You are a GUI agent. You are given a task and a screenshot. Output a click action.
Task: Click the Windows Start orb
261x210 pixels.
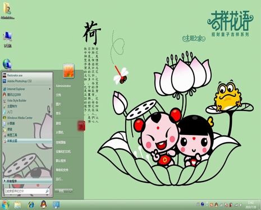click(6, 205)
